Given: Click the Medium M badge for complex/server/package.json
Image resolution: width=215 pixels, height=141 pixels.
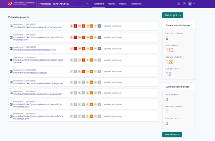Looking at the screenshot, I should coord(91,93).
